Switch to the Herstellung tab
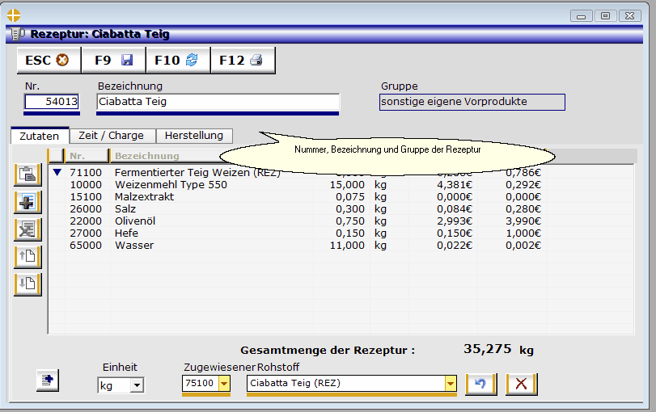 (194, 136)
